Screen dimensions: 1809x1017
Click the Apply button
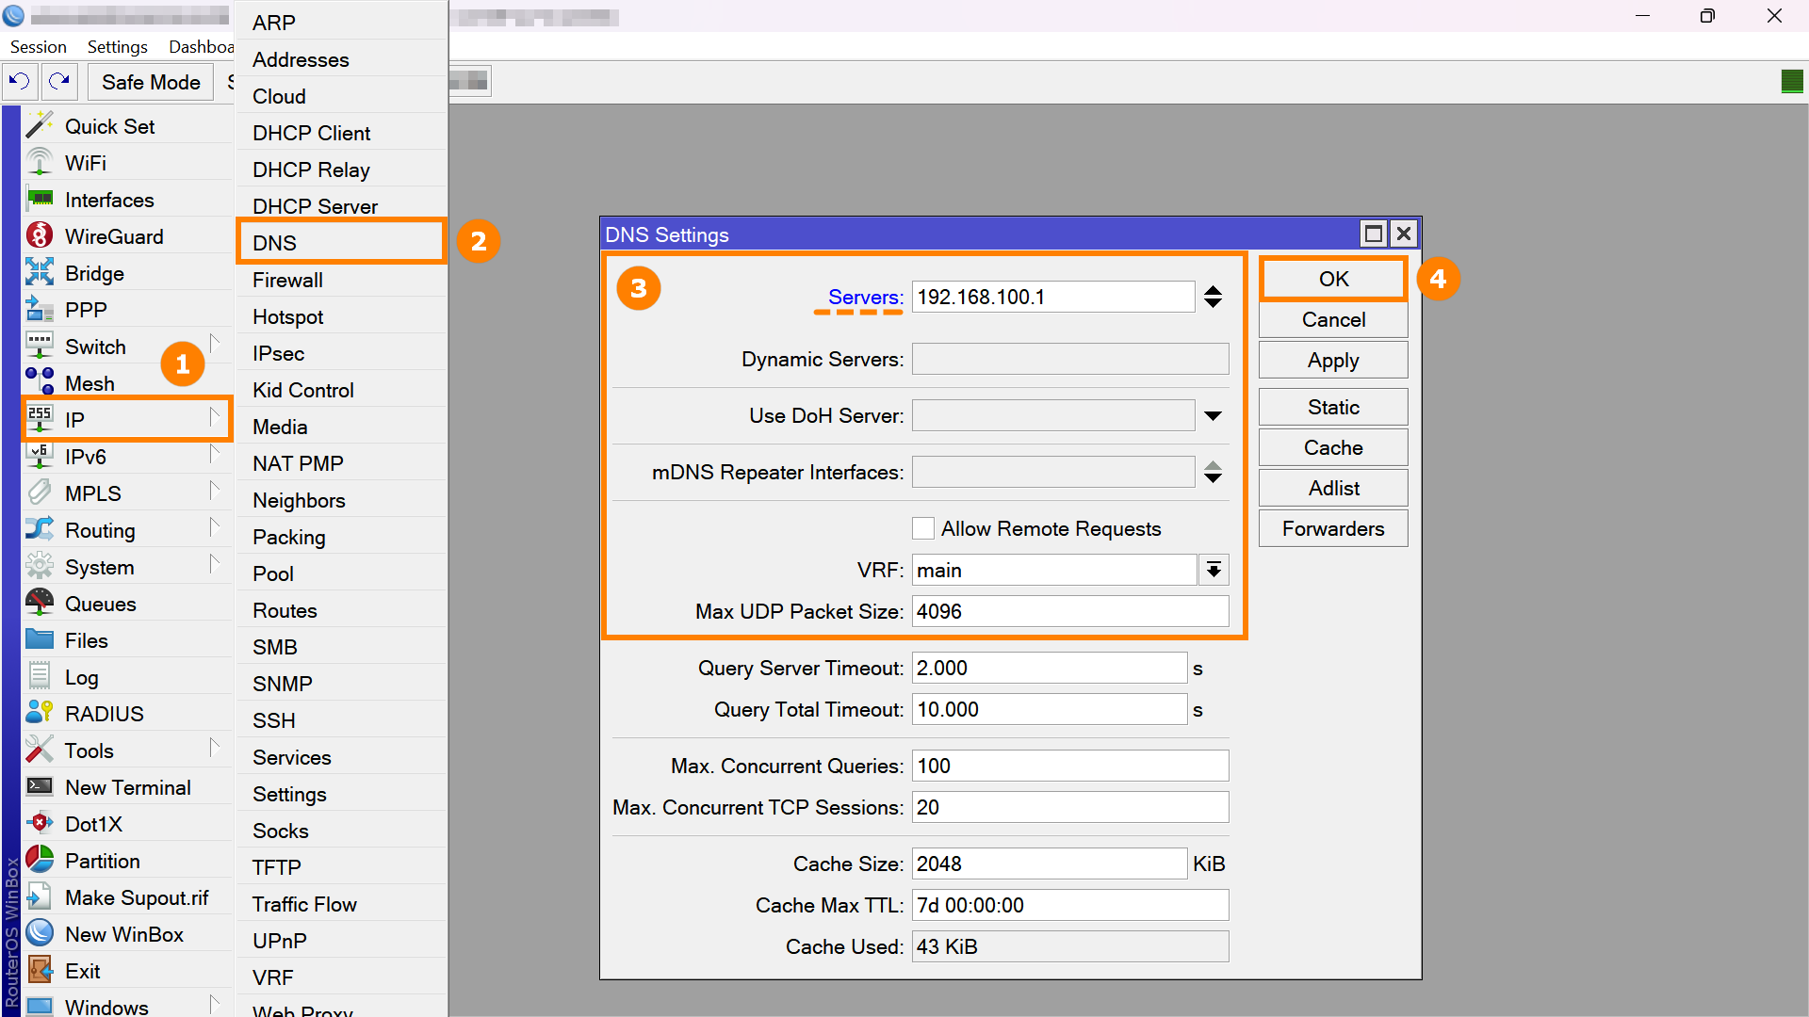pos(1333,361)
